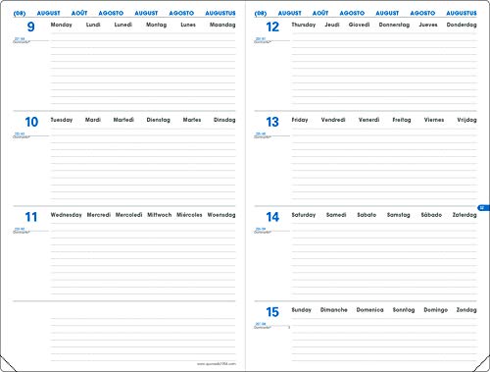Click the date number 15
Viewport: 490px width, 372px height.
coord(272,312)
